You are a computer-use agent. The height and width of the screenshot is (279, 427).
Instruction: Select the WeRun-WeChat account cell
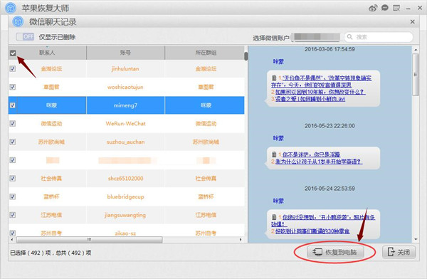125,123
